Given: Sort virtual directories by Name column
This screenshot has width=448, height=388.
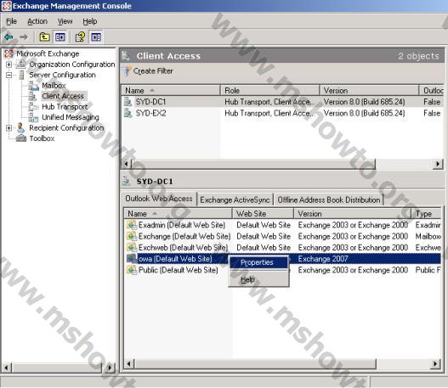Looking at the screenshot, I should point(178,214).
